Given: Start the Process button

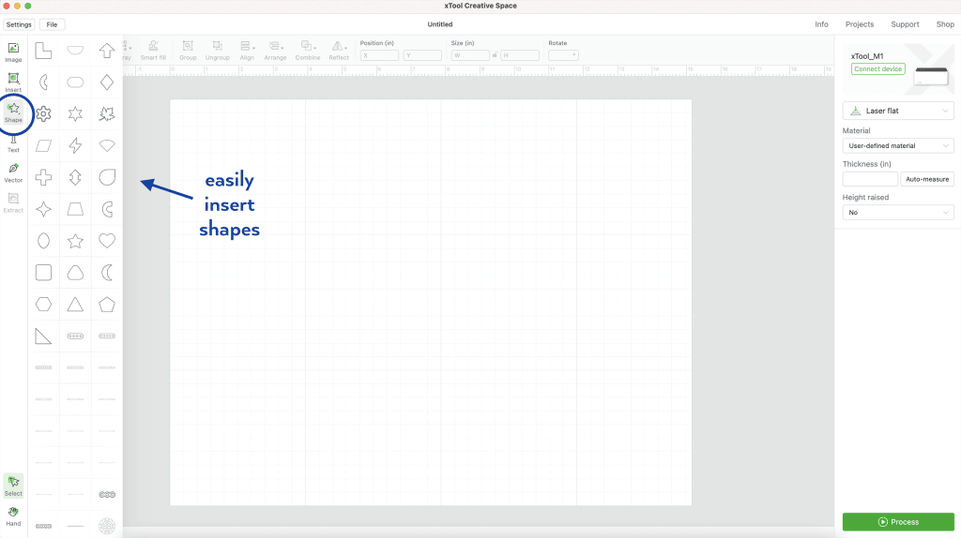Looking at the screenshot, I should [x=898, y=522].
